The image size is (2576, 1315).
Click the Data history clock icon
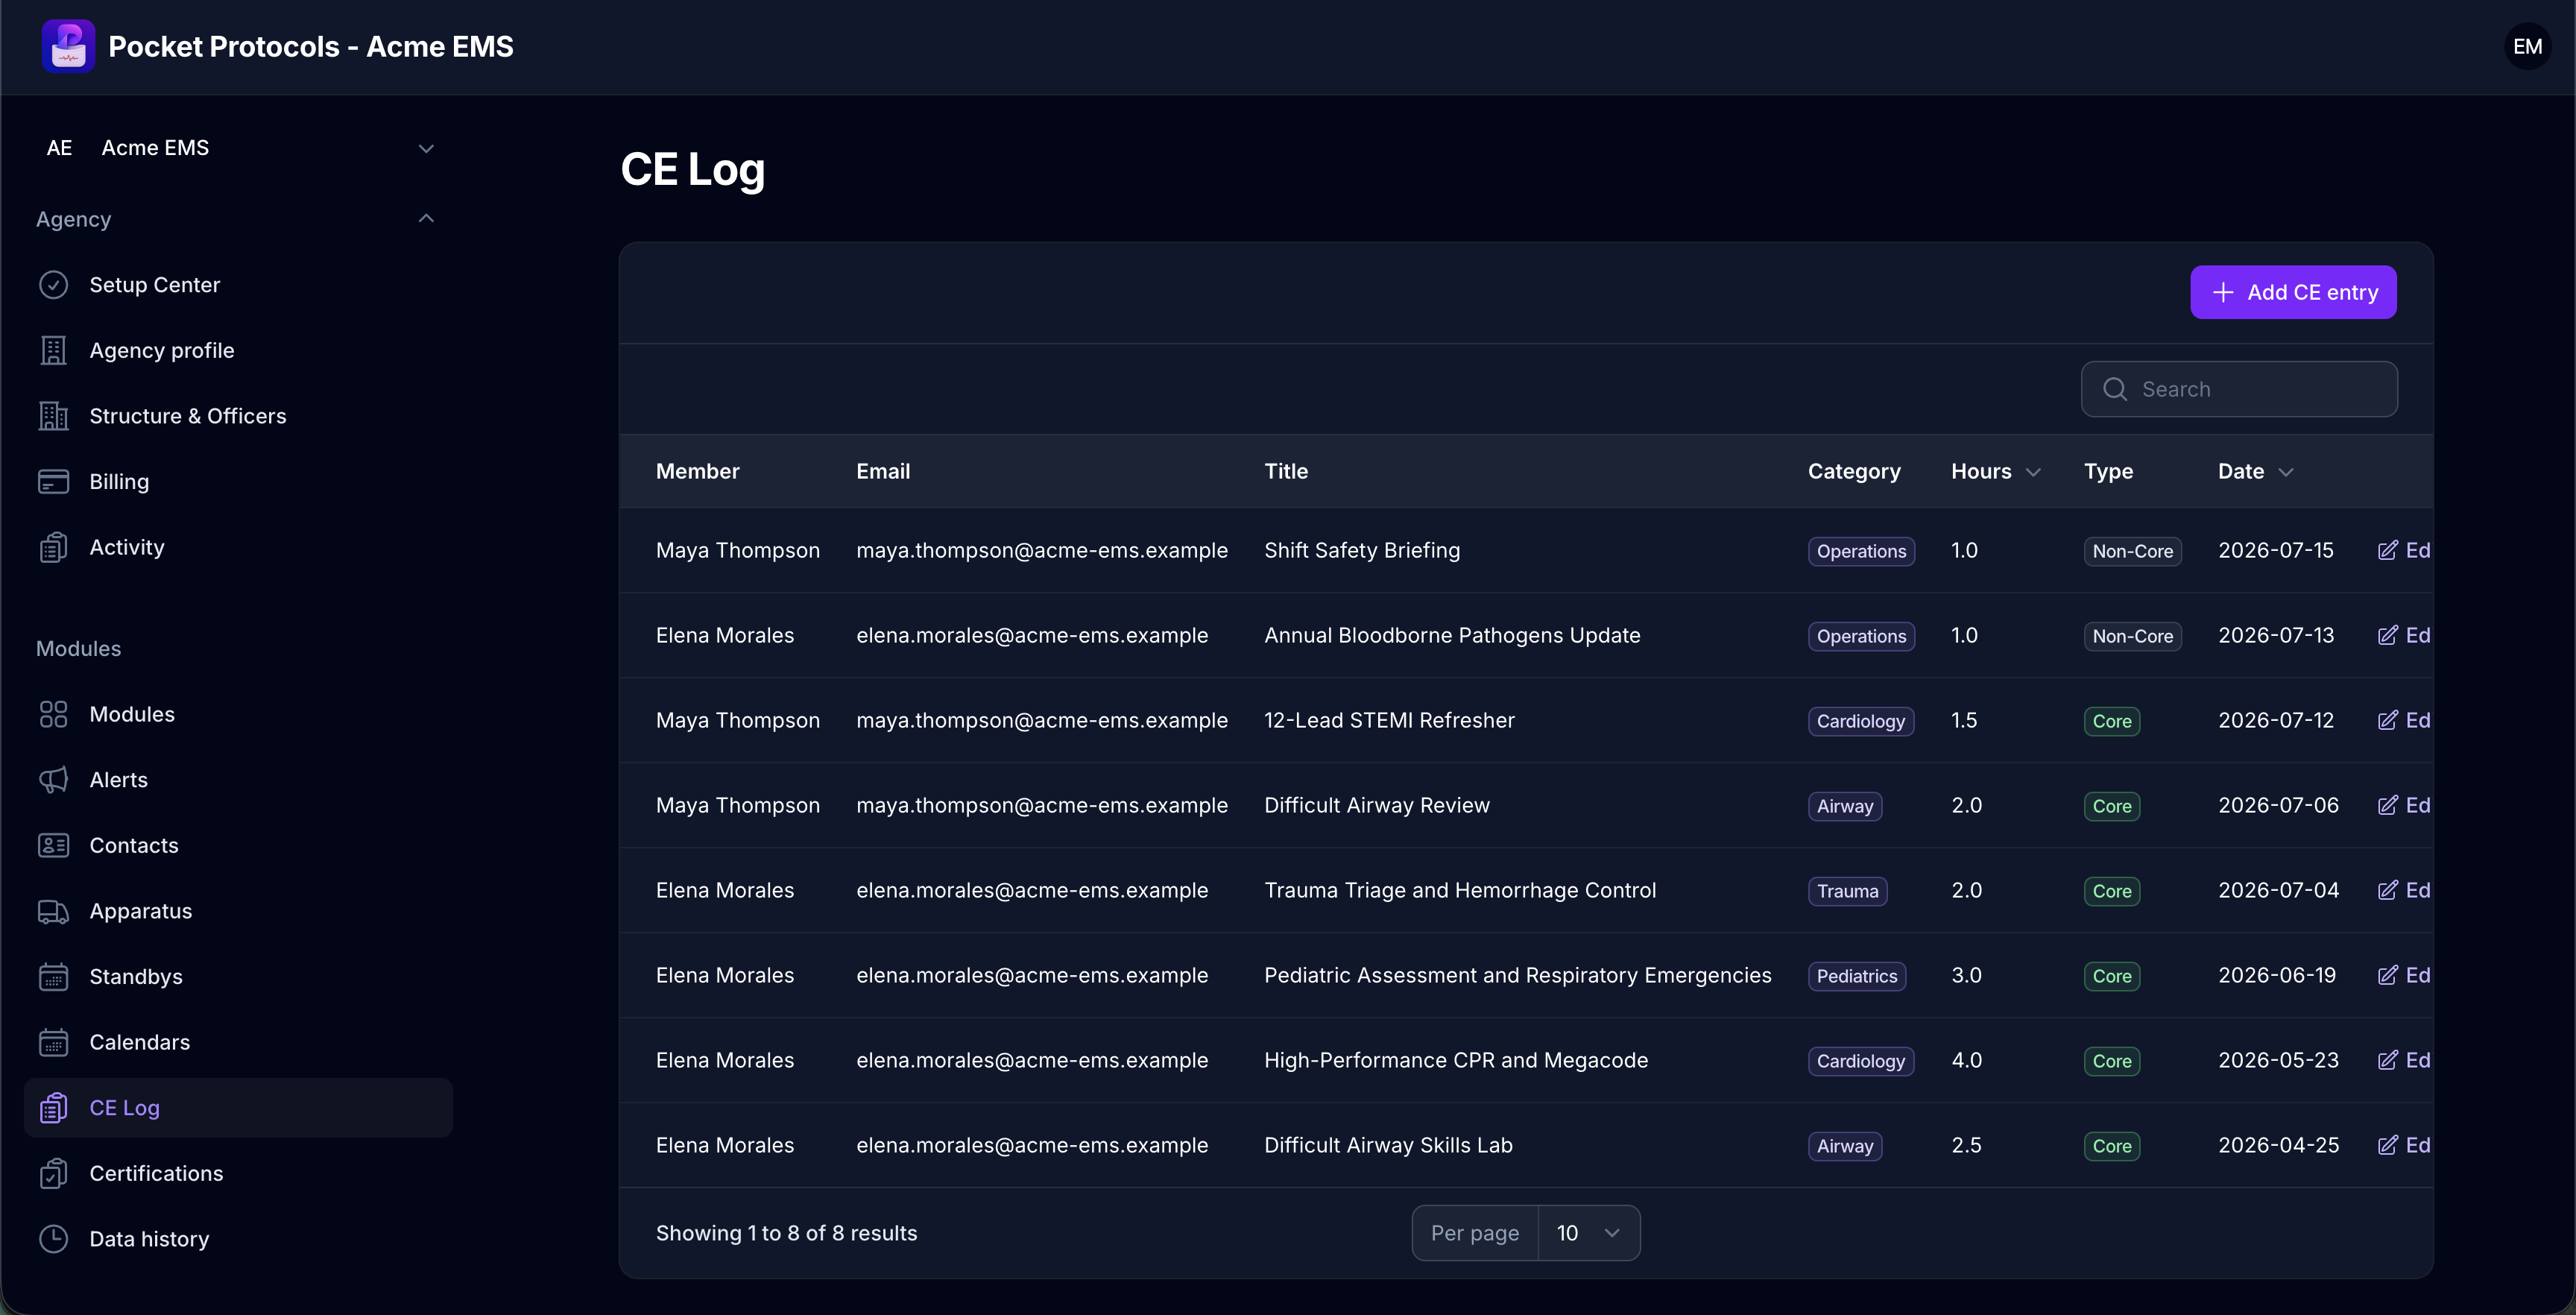pos(53,1239)
